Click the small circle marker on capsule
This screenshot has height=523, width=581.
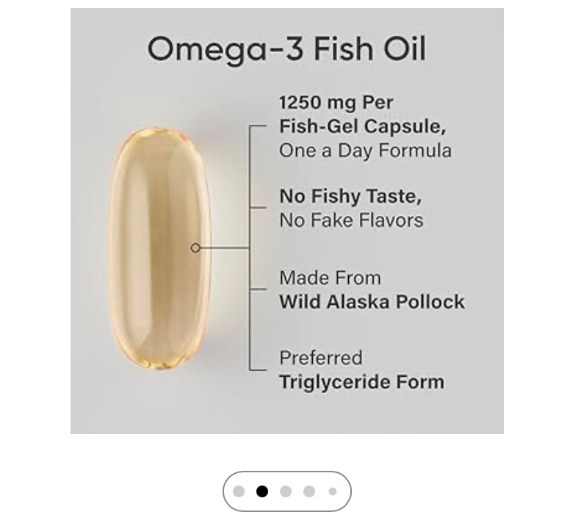tap(195, 248)
